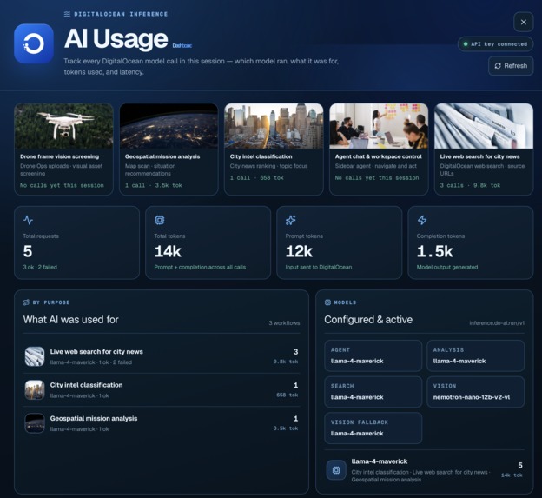Open the Agent chat & workspace control card
Screen dimensions: 542x498
pyautogui.click(x=379, y=149)
